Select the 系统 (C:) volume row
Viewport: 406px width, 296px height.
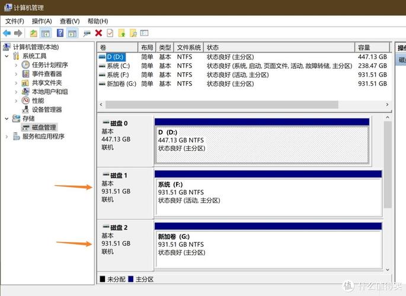(243, 66)
